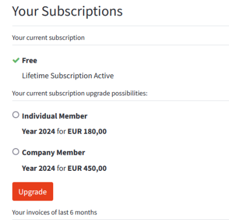The image size is (229, 220).
Task: Click the word 'Subscriptions' in page title
Action: (82, 11)
